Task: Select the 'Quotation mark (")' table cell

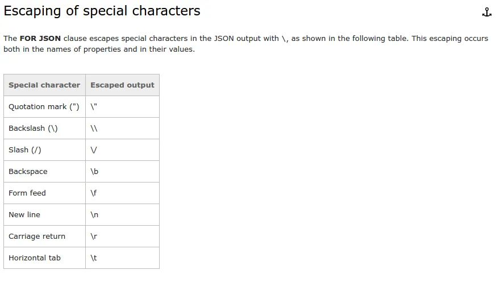Action: tap(44, 107)
